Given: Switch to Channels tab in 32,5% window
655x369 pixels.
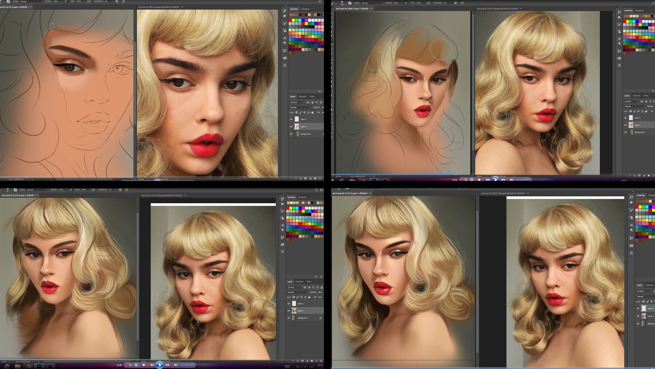Looking at the screenshot, I should tap(299, 282).
